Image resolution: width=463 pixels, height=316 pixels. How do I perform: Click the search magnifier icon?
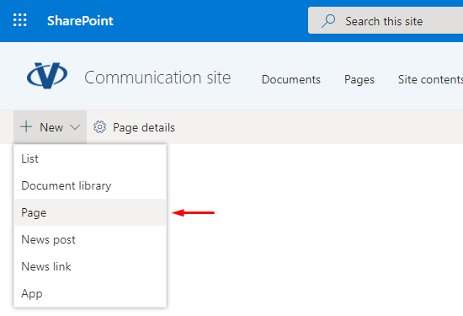coord(328,21)
